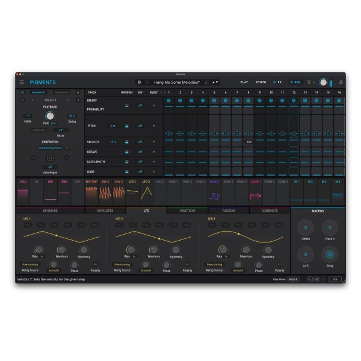
Task: Click the randomize icon in Octave row
Action: pyautogui.click(x=126, y=152)
